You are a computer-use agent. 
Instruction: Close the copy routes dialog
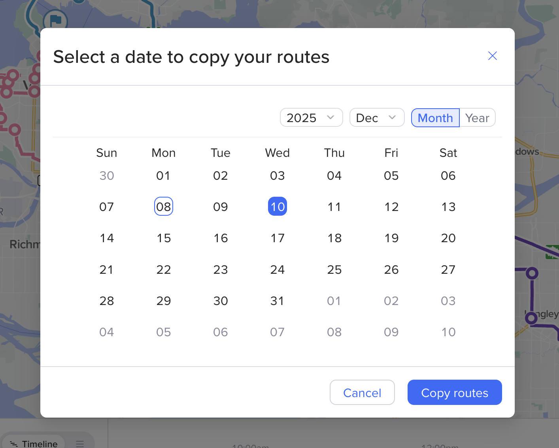492,56
